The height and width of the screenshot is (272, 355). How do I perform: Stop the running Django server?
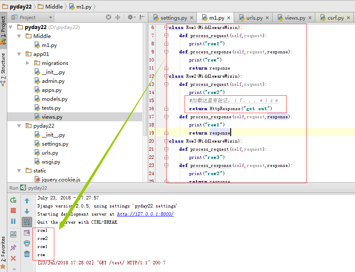tap(13, 211)
